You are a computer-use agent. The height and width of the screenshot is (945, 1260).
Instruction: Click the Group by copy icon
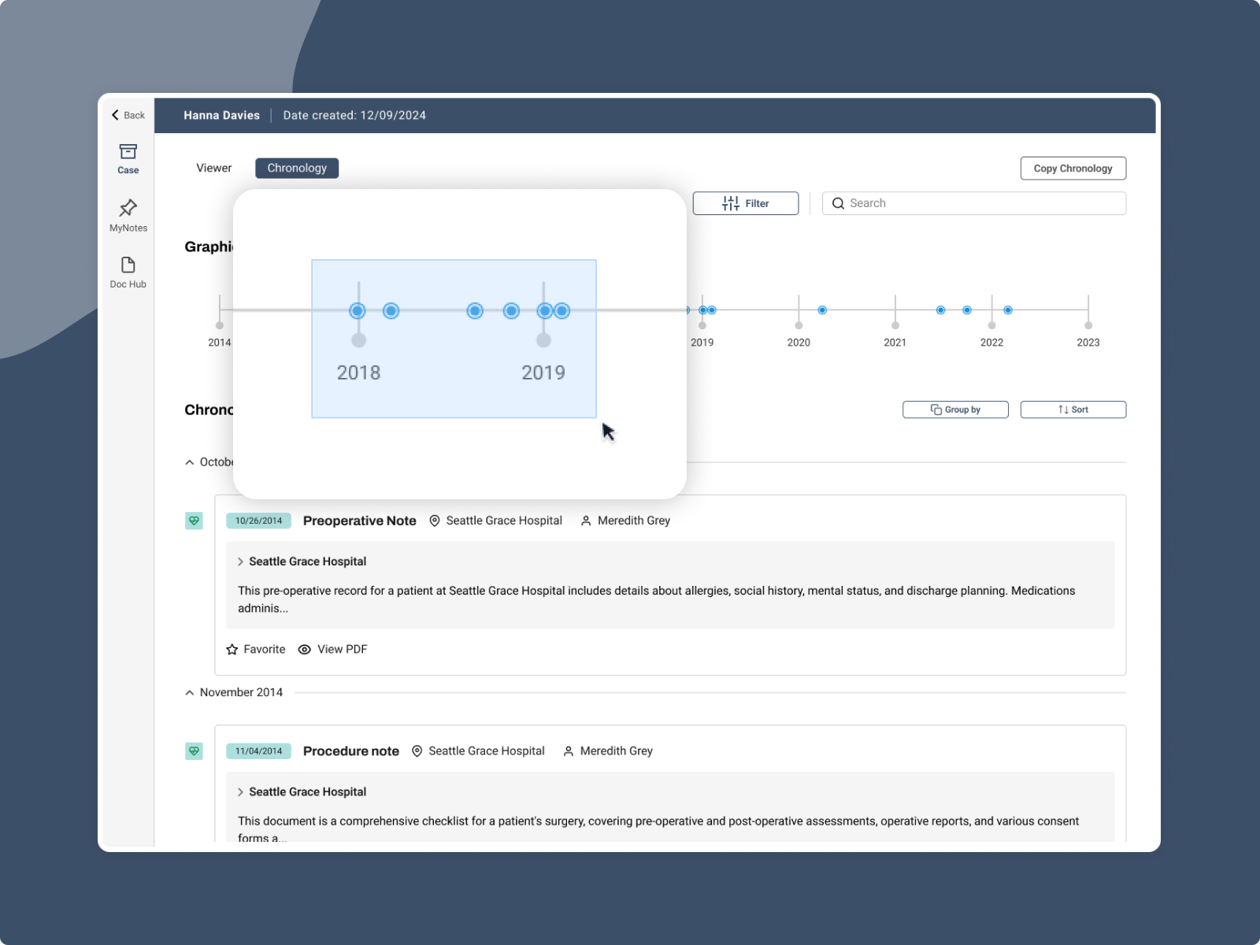coord(936,409)
